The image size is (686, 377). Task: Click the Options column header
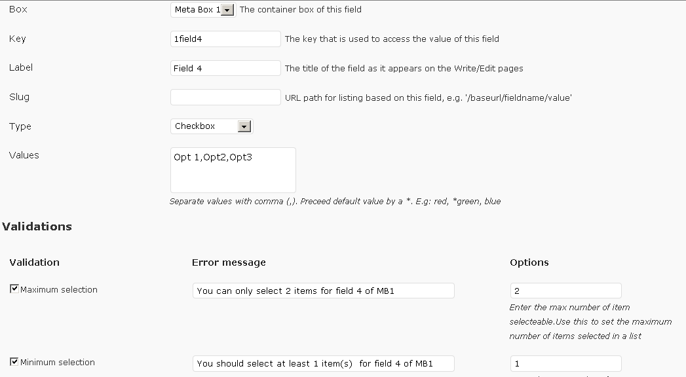529,262
